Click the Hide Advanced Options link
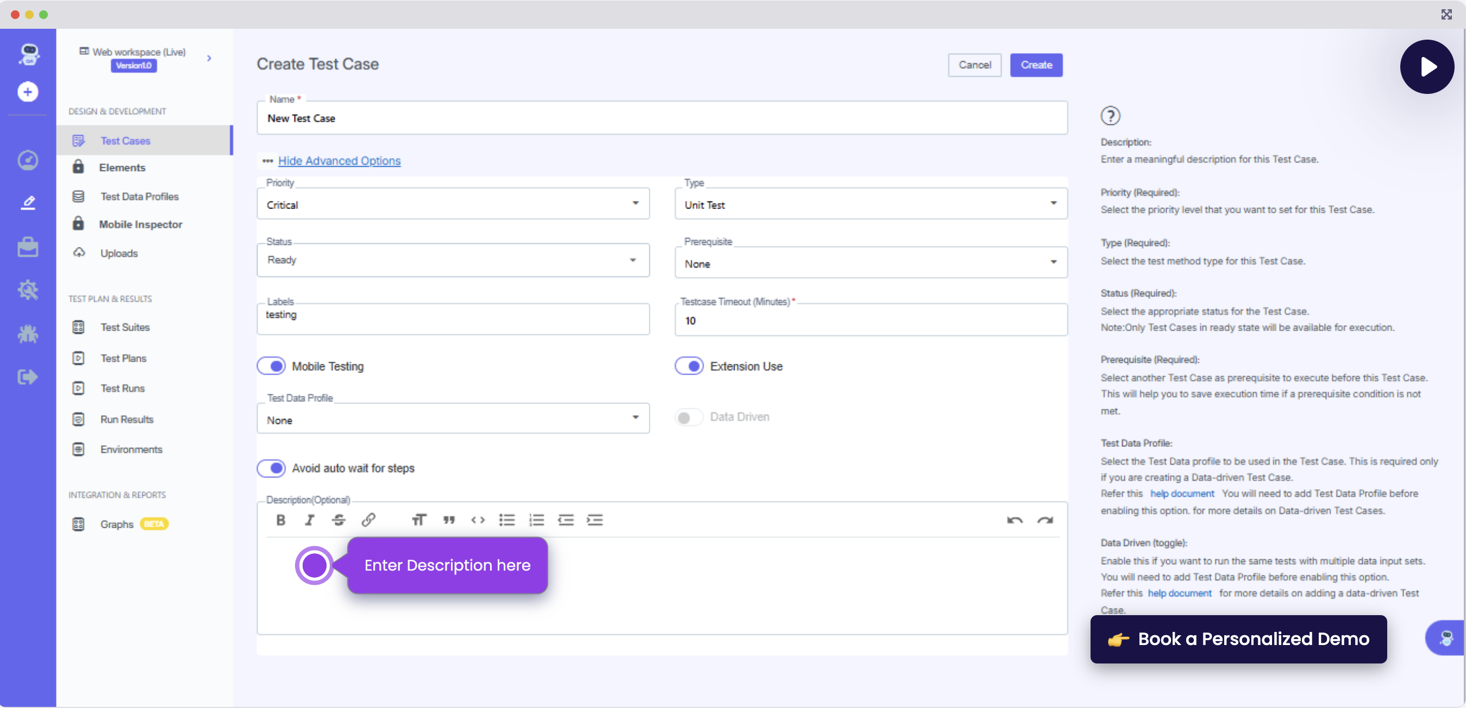Screen dimensions: 1466x708 339,161
